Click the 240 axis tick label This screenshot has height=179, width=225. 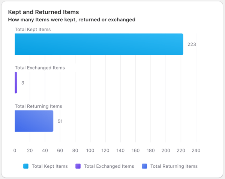(196, 151)
